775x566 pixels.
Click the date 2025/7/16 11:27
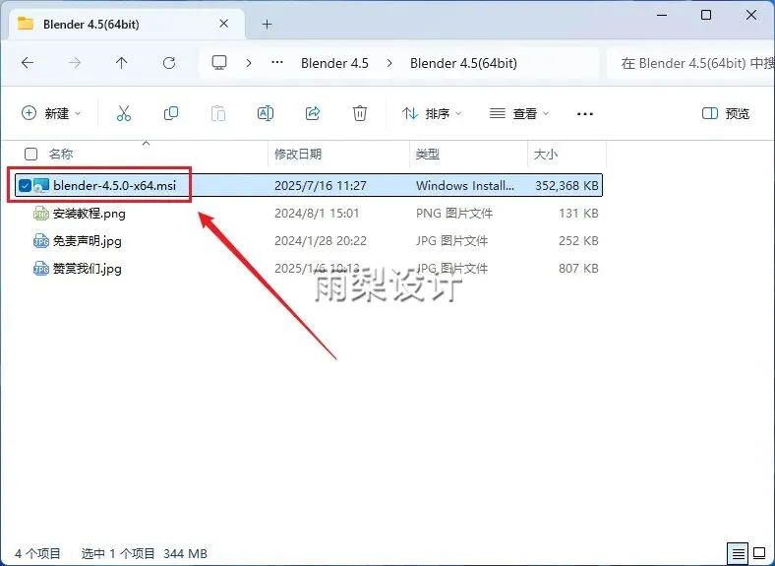click(x=321, y=185)
